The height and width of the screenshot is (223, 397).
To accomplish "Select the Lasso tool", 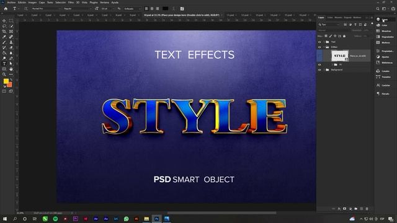I will click(x=4, y=26).
